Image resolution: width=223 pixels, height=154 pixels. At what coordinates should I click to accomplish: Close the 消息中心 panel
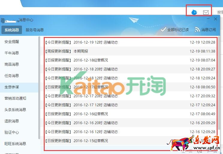pyautogui.click(x=216, y=19)
